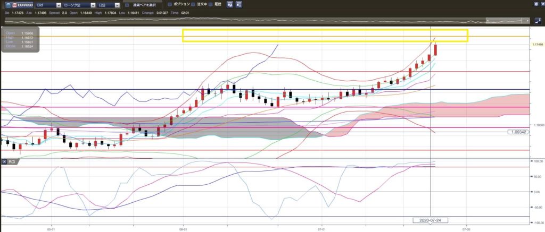The width and height of the screenshot is (545, 232).
Task: Click the second window layout icon
Action: (x=239, y=4)
